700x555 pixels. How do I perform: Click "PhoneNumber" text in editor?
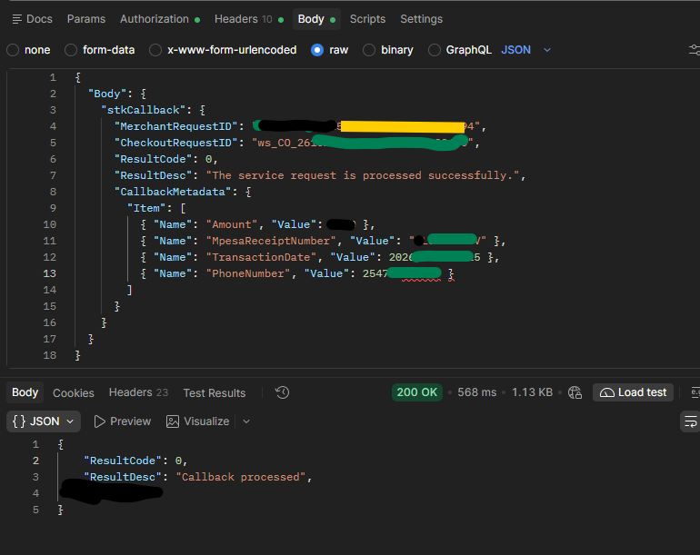tap(248, 274)
